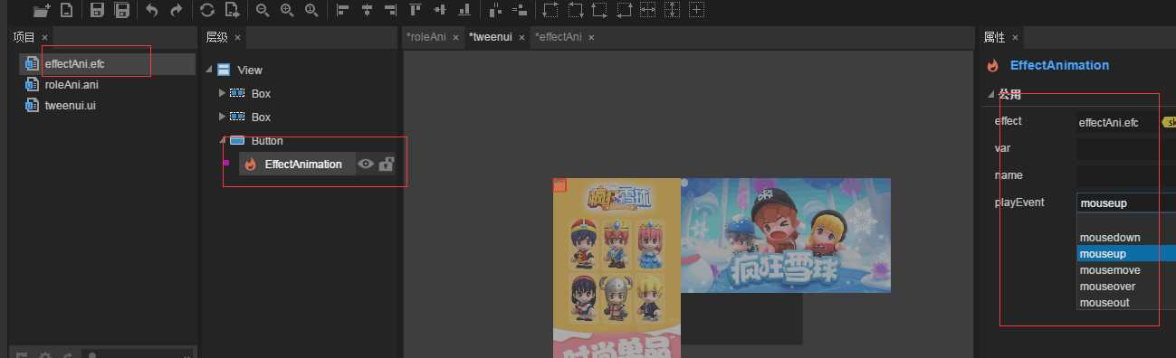Viewport: 1176px width, 358px height.
Task: Close the *roleAni tab
Action: point(456,37)
